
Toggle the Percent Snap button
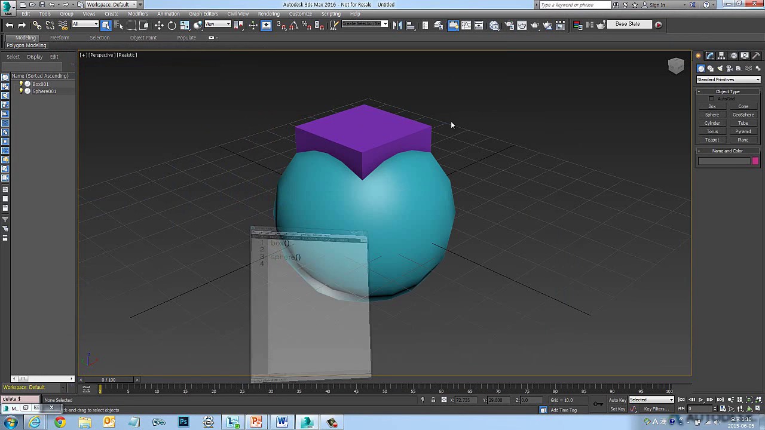click(x=307, y=25)
